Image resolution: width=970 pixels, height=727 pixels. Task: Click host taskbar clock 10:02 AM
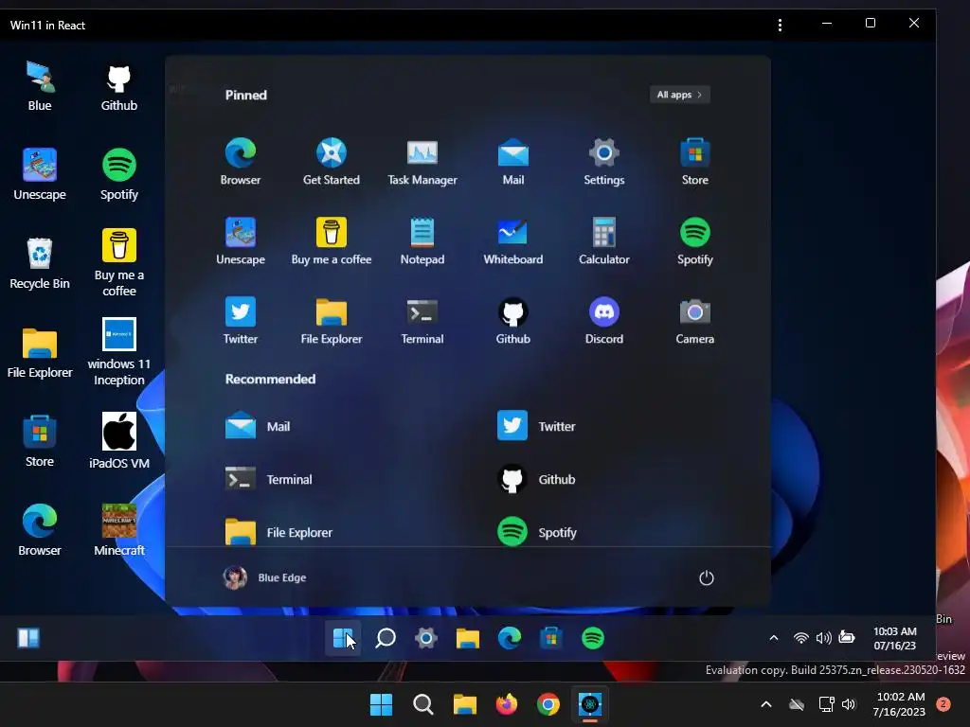900,704
